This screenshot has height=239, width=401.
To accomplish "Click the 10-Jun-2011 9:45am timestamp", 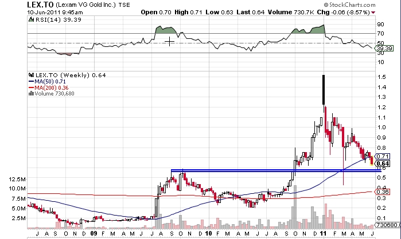I will point(55,12).
